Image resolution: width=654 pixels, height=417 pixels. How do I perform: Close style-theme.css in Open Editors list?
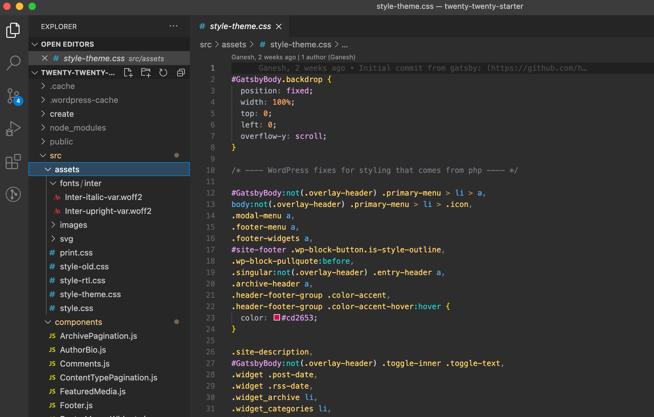point(45,58)
